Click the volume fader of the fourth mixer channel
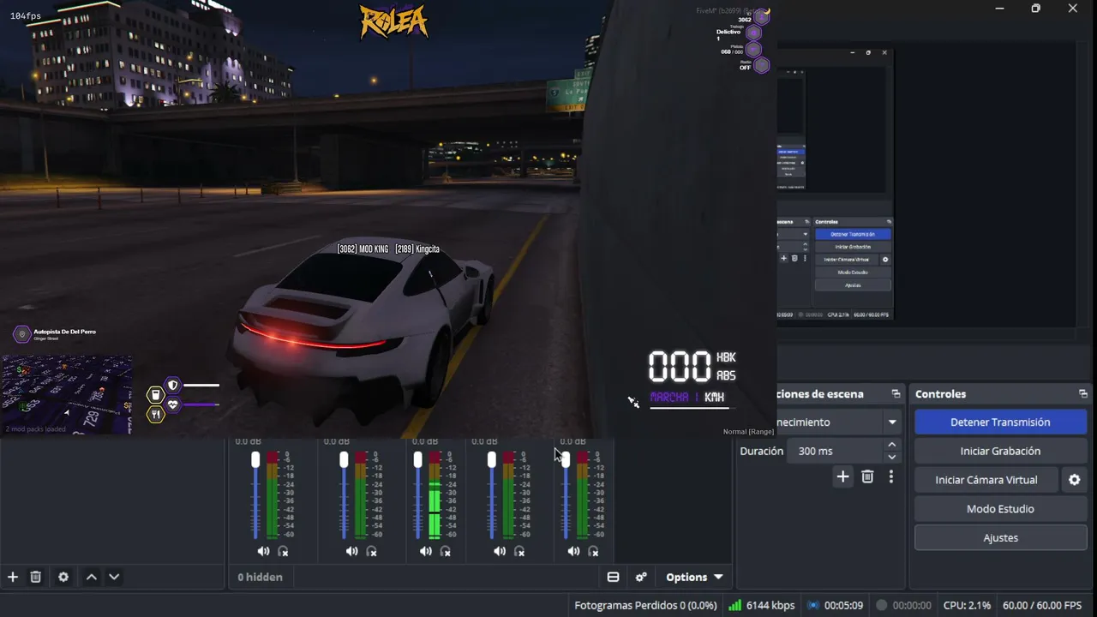Viewport: 1097px width, 617px height. pos(491,460)
